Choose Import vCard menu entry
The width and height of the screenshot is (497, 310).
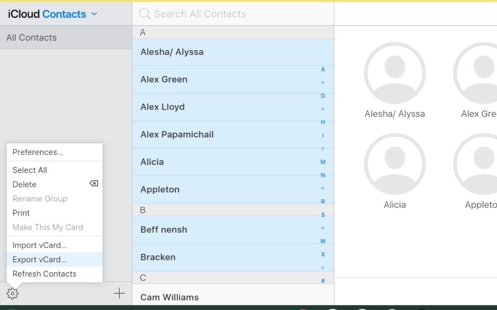tap(39, 245)
